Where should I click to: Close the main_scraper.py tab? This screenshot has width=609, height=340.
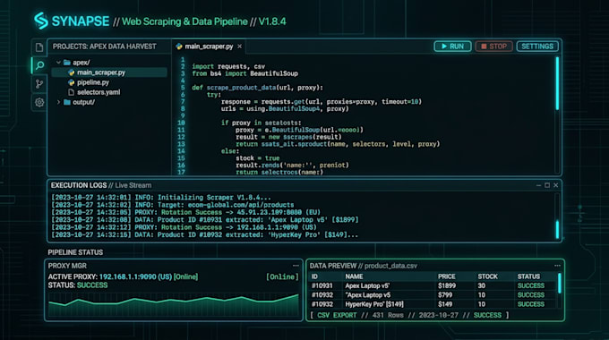240,47
